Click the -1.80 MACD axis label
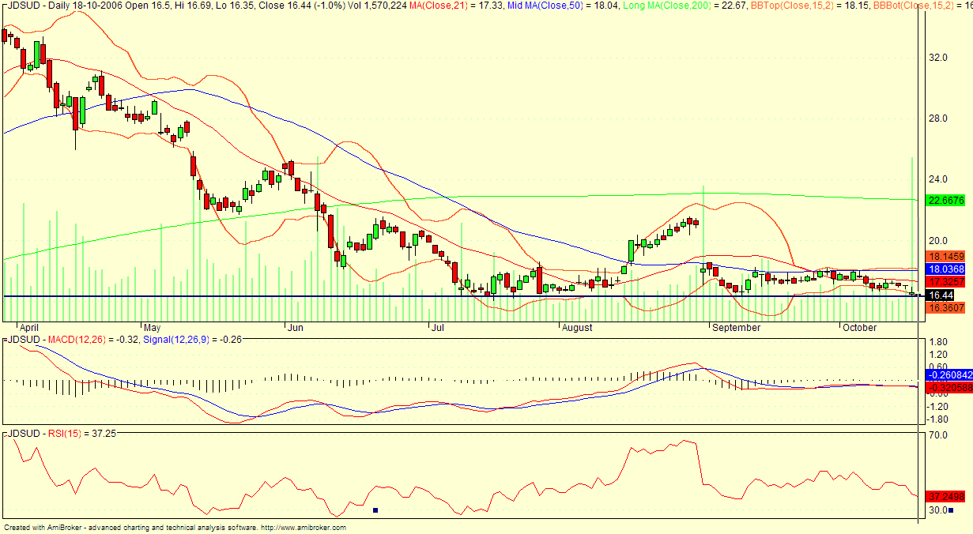This screenshot has width=973, height=534. [937, 419]
